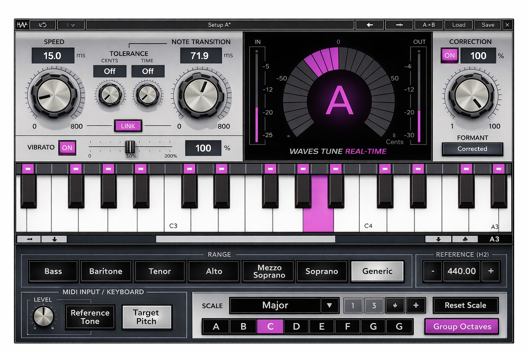Toggle the Correction ON switch
The height and width of the screenshot is (352, 528).
[450, 55]
